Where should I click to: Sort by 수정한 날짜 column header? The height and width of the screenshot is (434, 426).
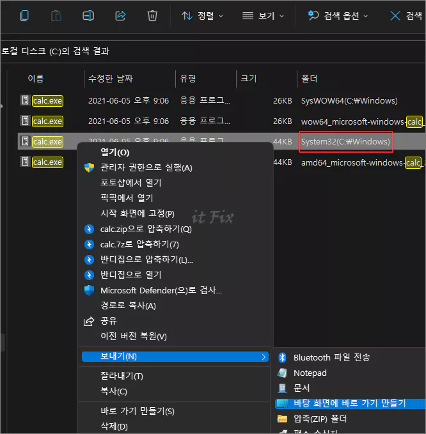click(x=111, y=79)
